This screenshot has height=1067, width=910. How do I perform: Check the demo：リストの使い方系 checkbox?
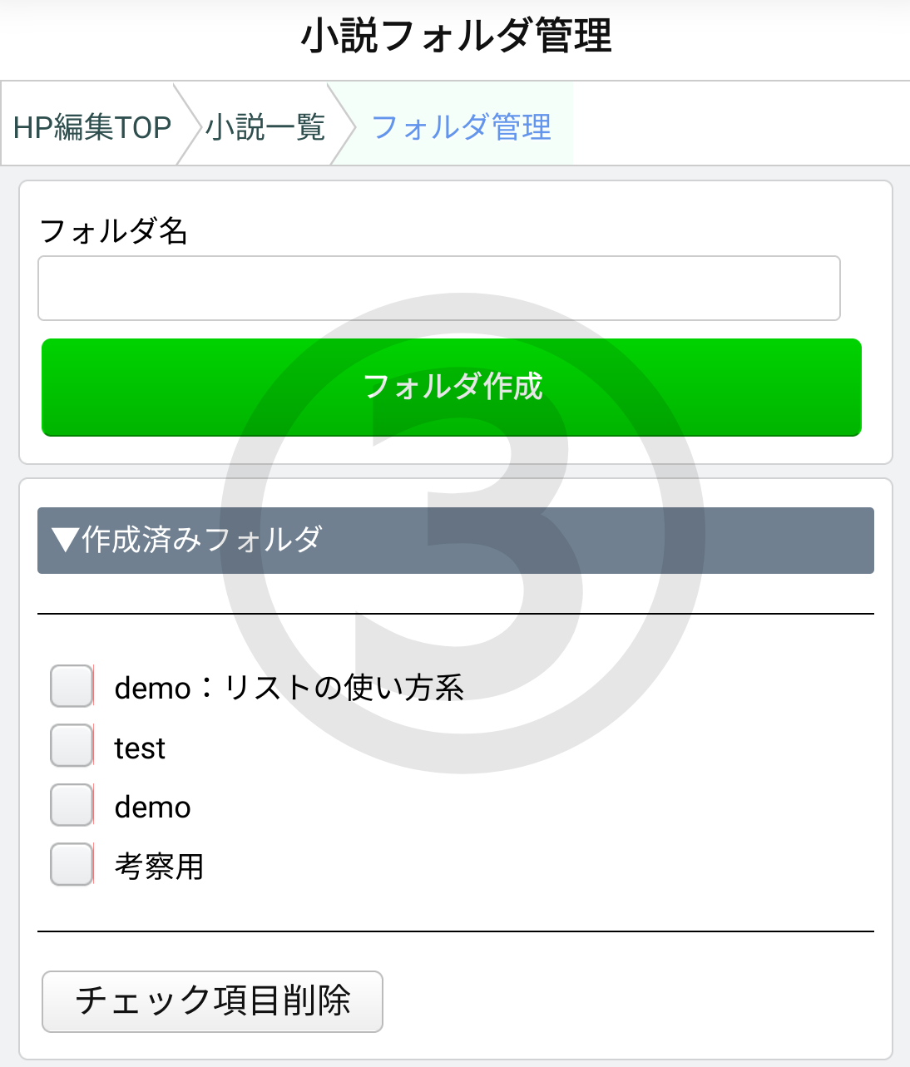[72, 686]
